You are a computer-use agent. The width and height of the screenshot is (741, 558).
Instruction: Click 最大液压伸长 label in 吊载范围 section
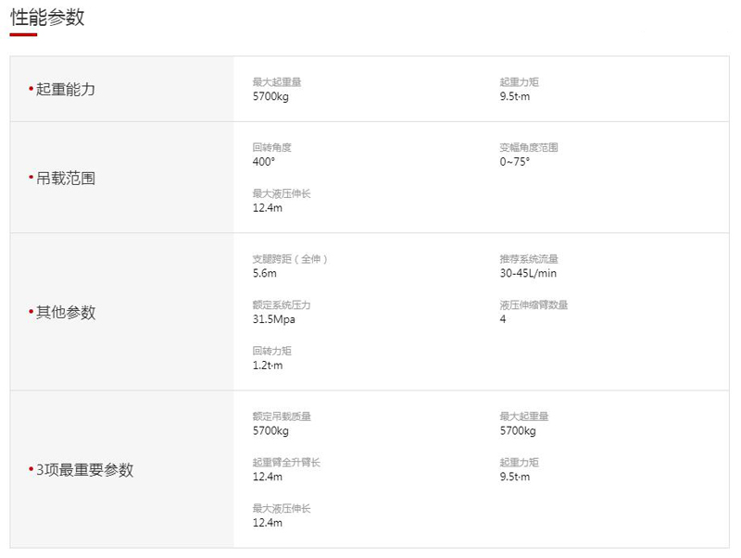pos(282,193)
